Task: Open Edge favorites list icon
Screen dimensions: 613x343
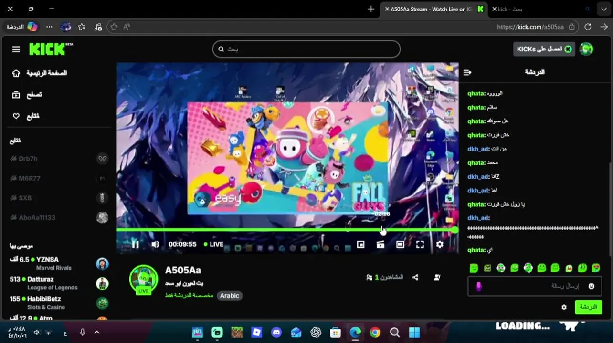Action: point(82,27)
